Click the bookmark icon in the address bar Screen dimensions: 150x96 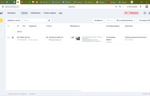(140, 7)
